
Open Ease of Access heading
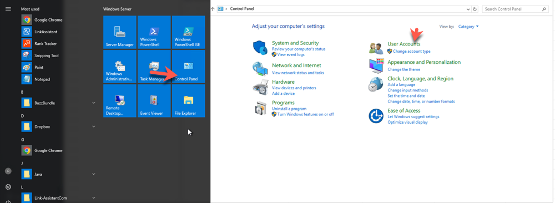coord(404,111)
